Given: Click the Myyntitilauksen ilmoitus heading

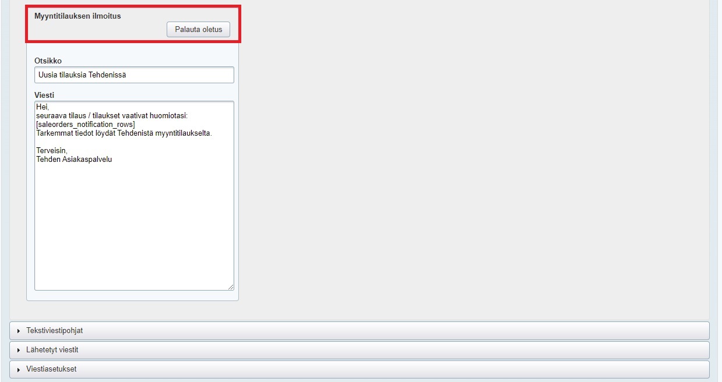Looking at the screenshot, I should click(x=78, y=16).
